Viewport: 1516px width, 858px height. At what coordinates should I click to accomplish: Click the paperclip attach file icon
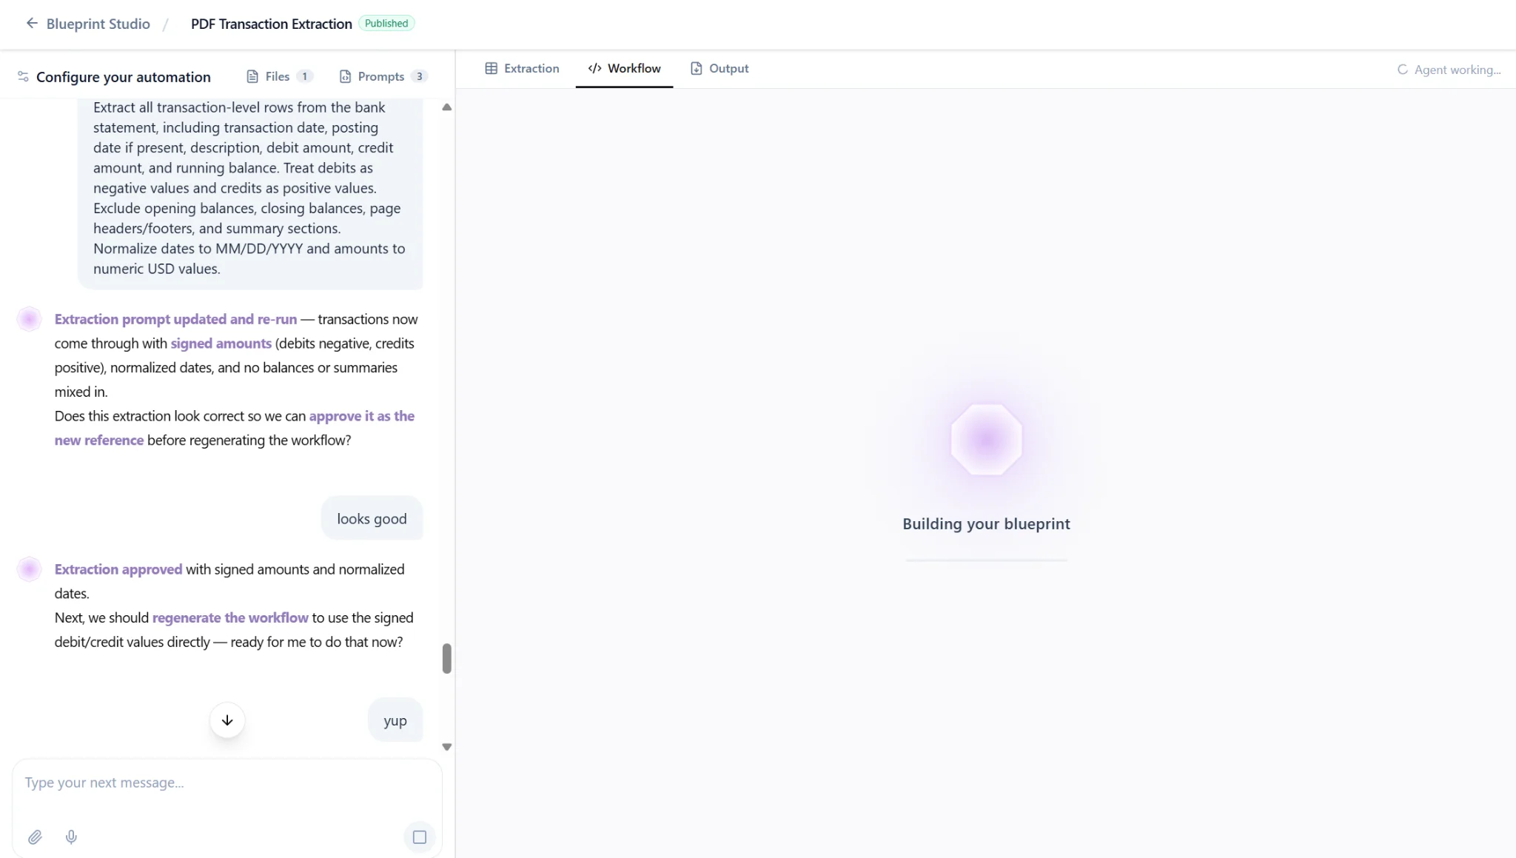point(35,837)
